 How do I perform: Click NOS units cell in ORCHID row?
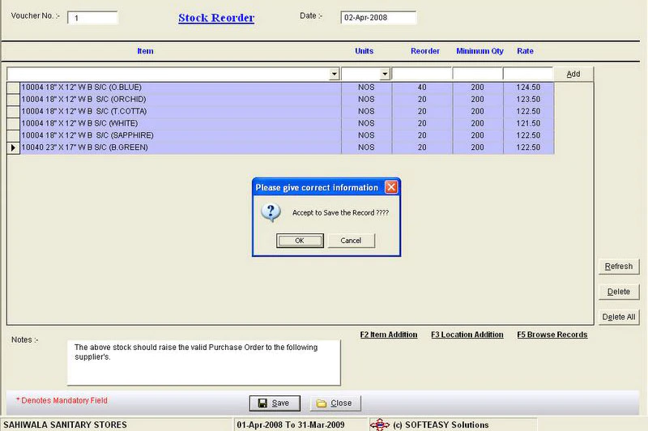[x=366, y=99]
